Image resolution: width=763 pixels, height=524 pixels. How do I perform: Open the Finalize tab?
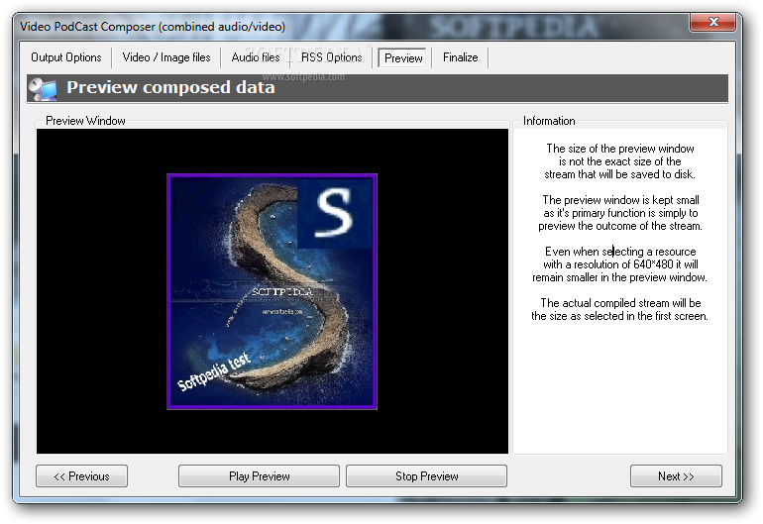(x=461, y=57)
